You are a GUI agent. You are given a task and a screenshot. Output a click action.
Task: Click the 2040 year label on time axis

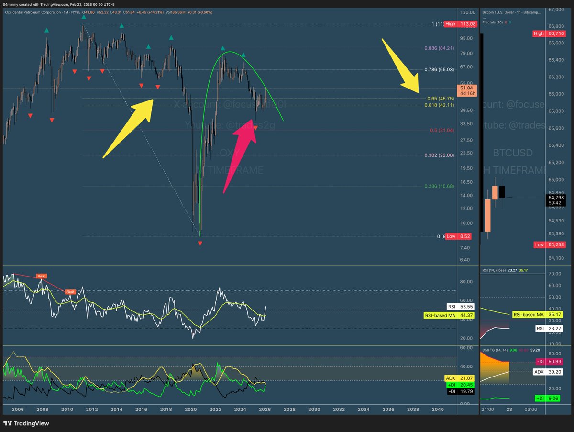(437, 410)
